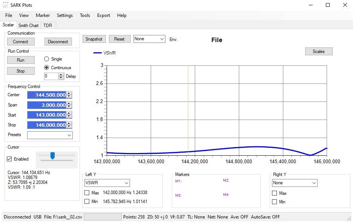Toggle the cursor Enabled checkbox
Screen dimensions: 353x223
point(18,159)
